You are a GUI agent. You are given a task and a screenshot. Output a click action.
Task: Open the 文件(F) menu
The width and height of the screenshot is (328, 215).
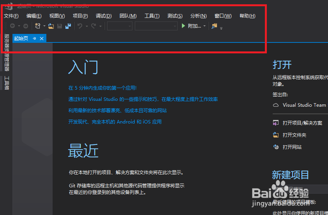click(11, 16)
